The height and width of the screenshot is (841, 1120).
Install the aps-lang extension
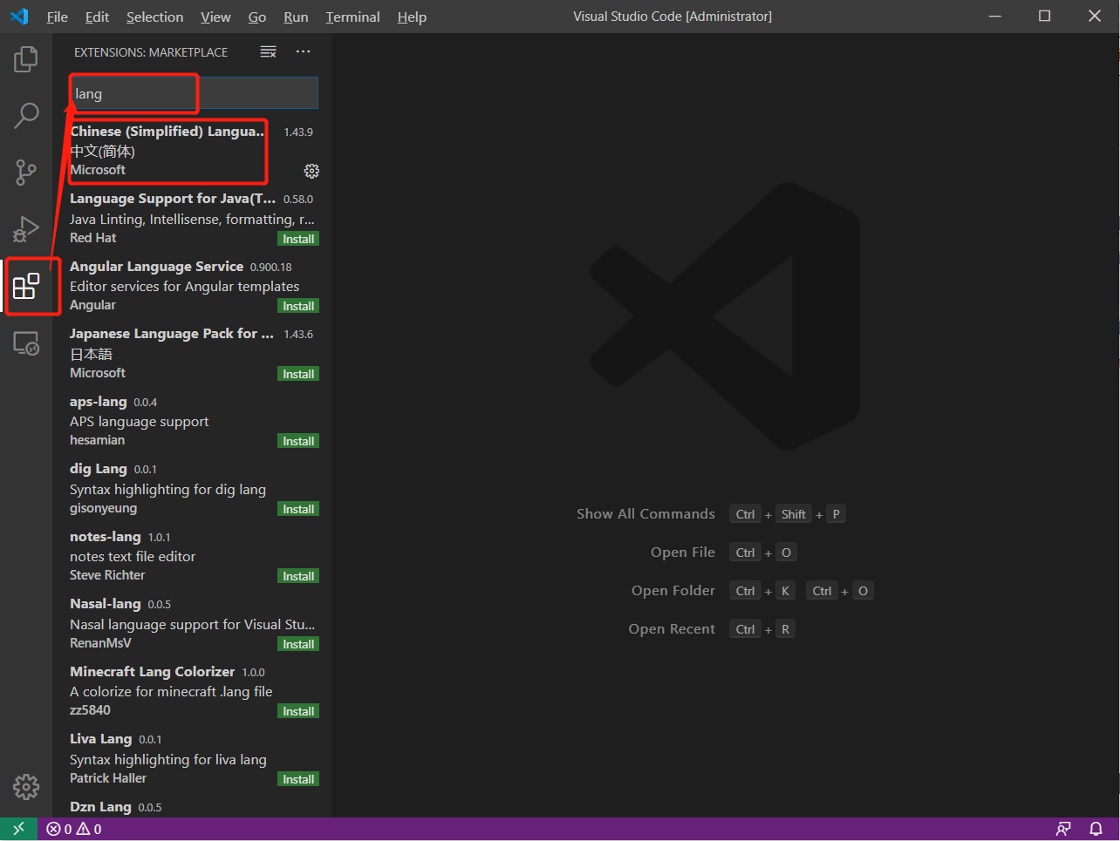click(298, 441)
